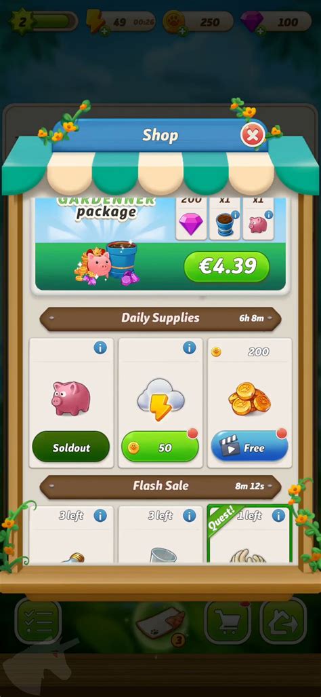Add more coins with the plus icon

point(183,31)
